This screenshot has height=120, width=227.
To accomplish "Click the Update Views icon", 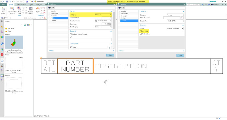I will 31,9.
